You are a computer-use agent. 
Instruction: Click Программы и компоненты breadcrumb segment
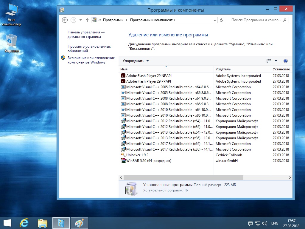click(x=152, y=20)
